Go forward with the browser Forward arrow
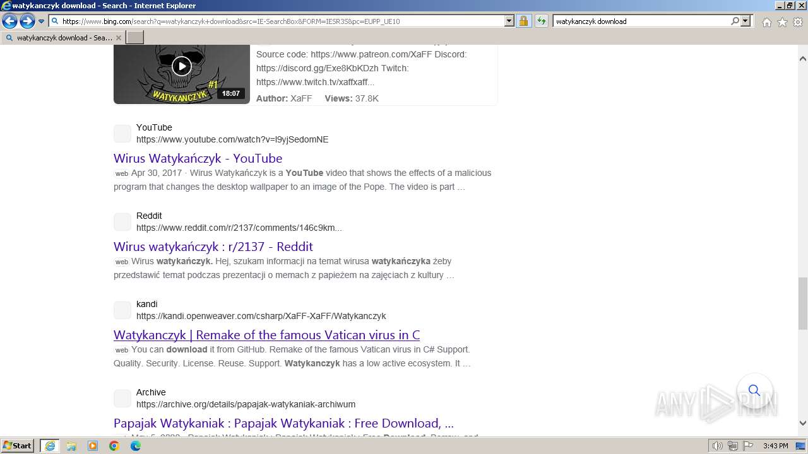808x454 pixels. click(27, 21)
